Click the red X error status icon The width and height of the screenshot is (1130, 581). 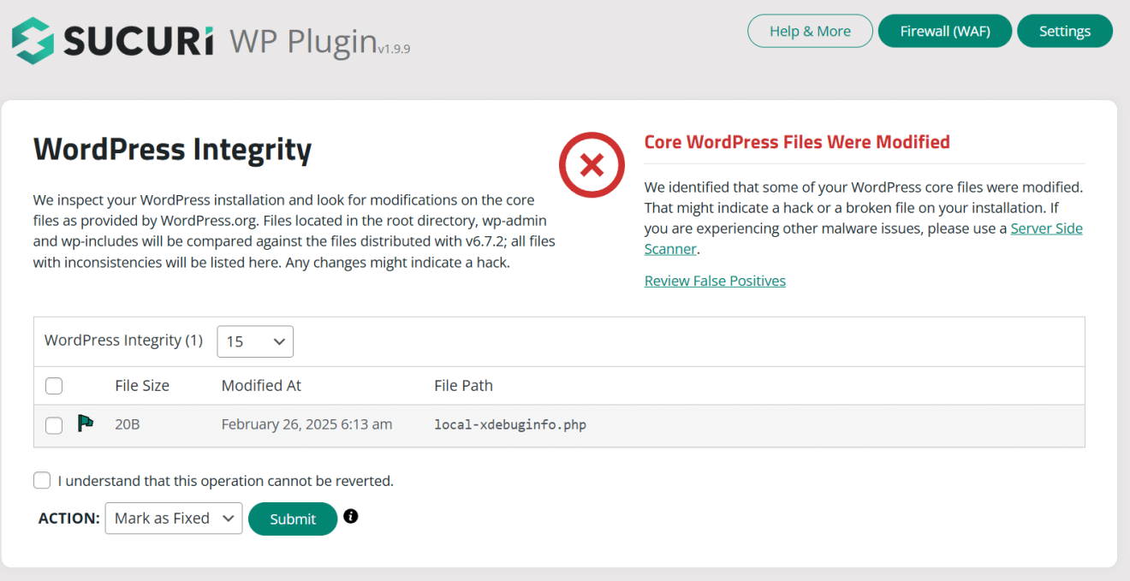click(x=592, y=165)
